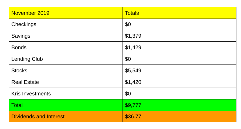241x129 pixels.
Task: Select the $36.77 dividends amount cell
Action: pos(133,117)
